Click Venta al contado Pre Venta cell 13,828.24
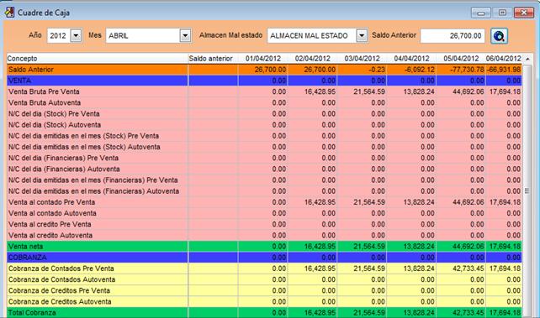Viewport: 540px width, 318px height. tap(411, 202)
